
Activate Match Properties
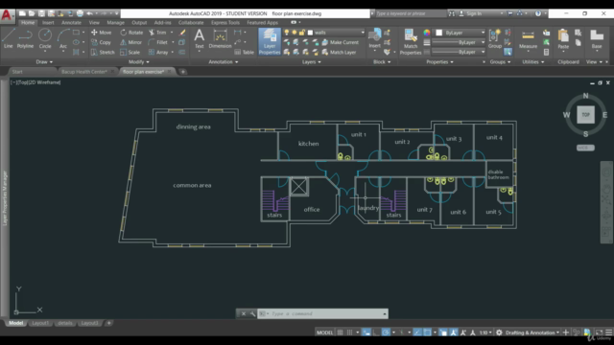click(411, 41)
